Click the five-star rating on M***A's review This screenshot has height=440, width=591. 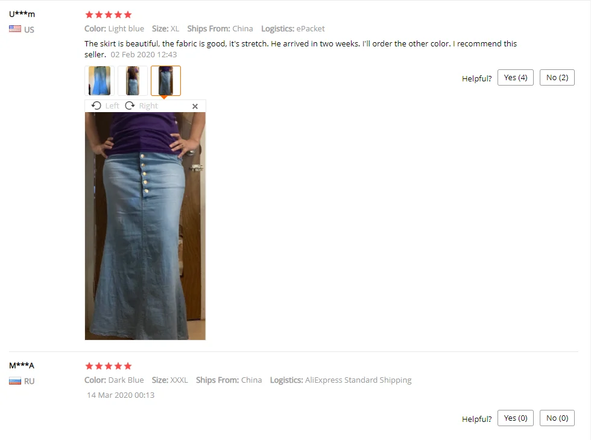[109, 366]
